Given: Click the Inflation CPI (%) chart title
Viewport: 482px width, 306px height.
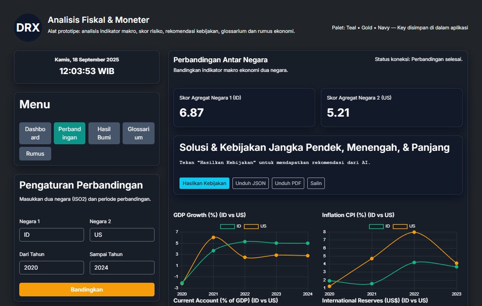Looking at the screenshot, I should [x=358, y=215].
